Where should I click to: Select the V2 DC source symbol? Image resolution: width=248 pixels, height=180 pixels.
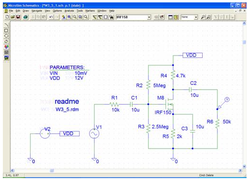point(45,134)
